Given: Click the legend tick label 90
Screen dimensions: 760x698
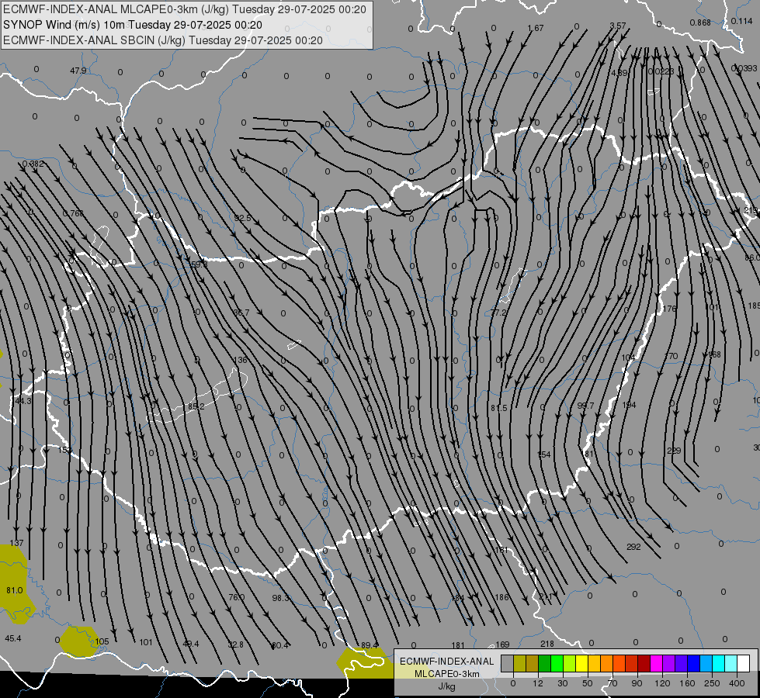Looking at the screenshot, I should [637, 683].
